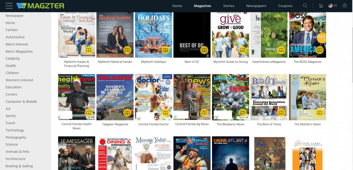Click read icon on Central Florida Ag News cover
The width and height of the screenshot is (353, 170).
[x=204, y=113]
